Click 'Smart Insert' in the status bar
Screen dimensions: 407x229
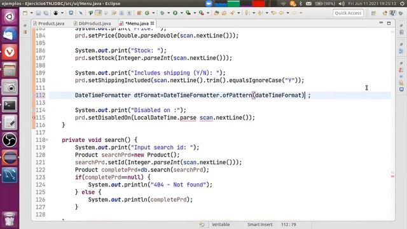(260, 225)
